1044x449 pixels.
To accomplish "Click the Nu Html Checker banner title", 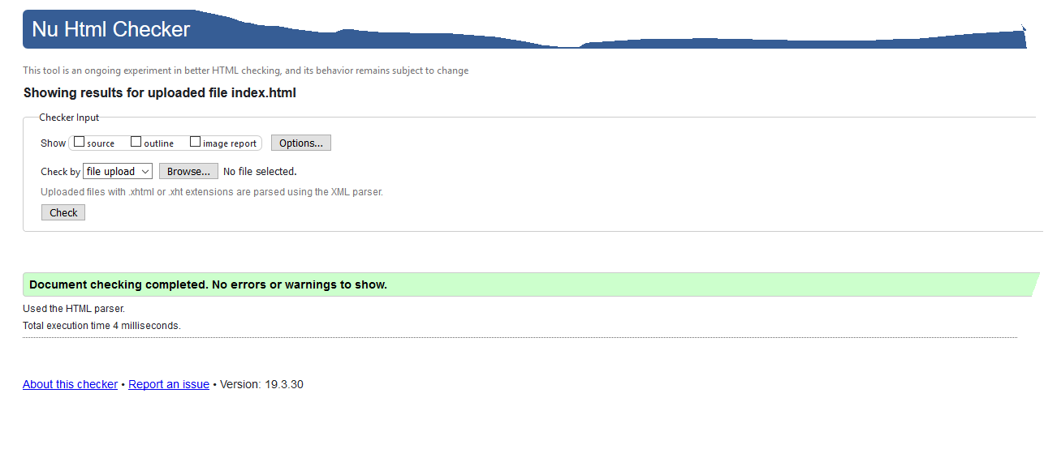I will [110, 30].
